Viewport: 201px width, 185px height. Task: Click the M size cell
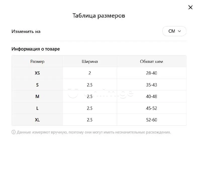point(37,97)
